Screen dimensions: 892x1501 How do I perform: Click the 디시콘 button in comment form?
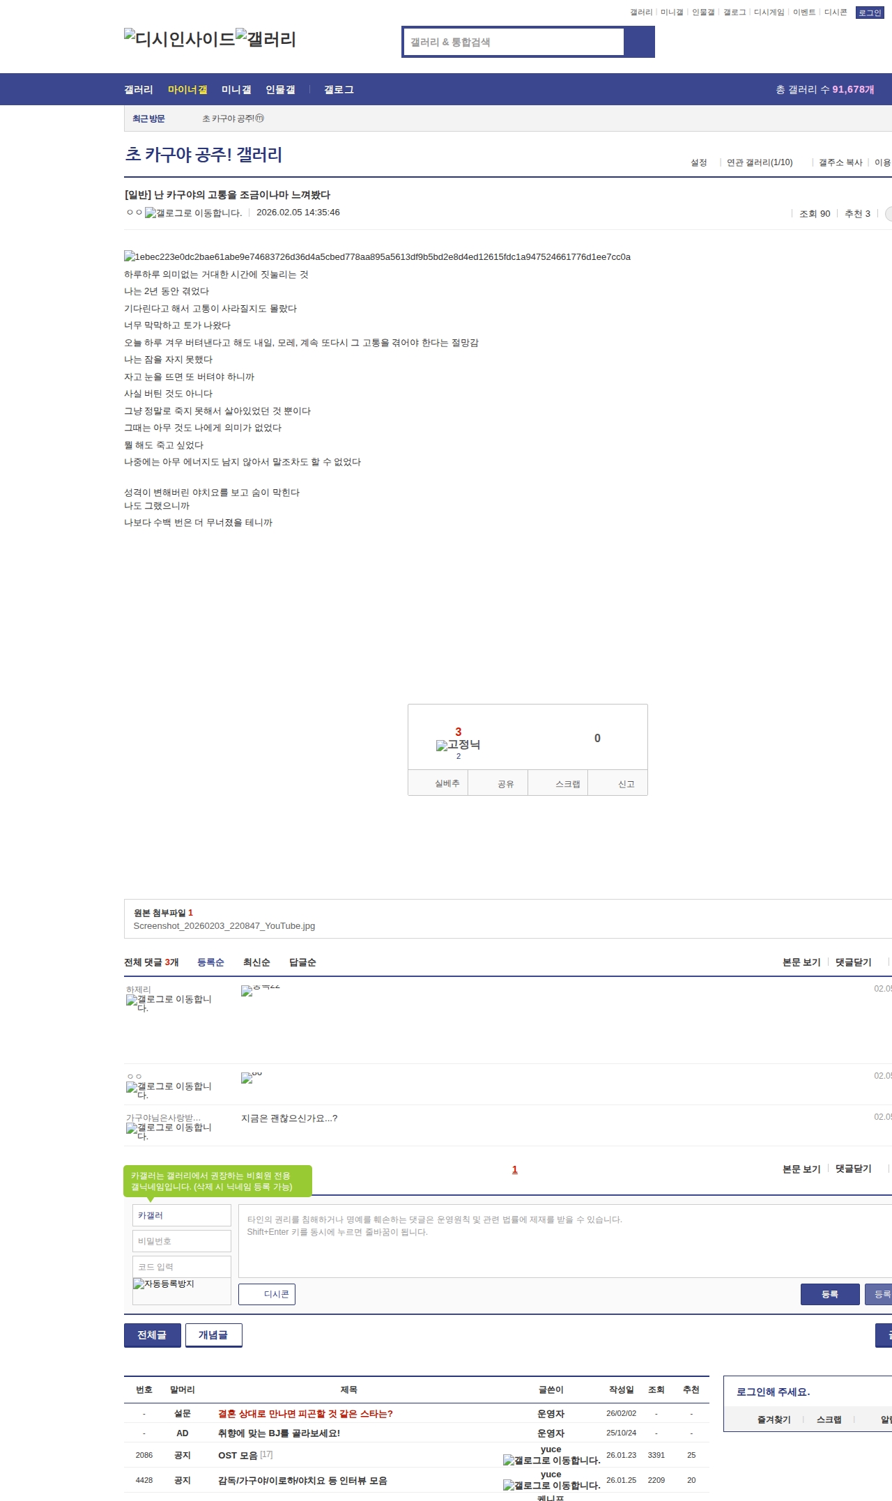(x=267, y=1294)
